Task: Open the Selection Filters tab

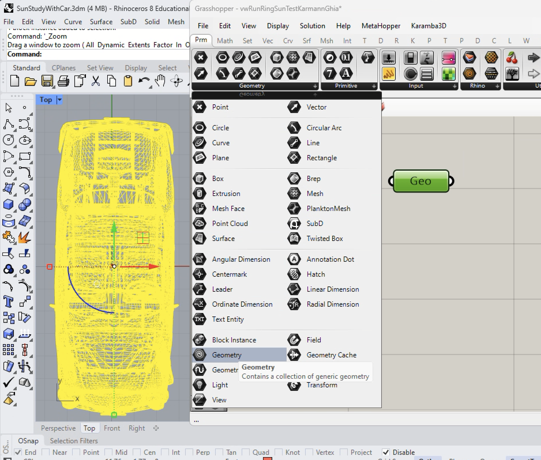Action: pyautogui.click(x=74, y=441)
